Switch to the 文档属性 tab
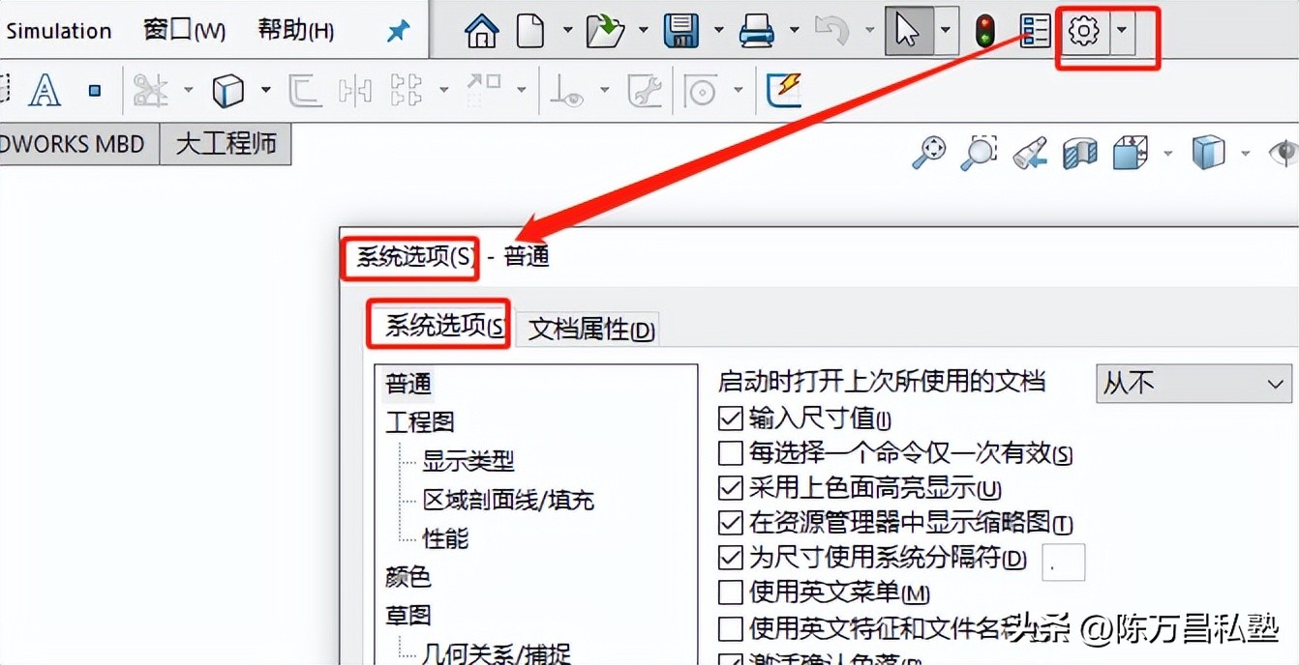 pyautogui.click(x=588, y=329)
